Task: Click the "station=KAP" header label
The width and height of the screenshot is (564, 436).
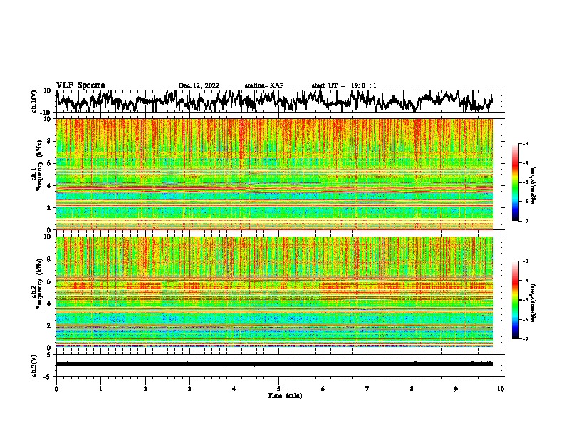Action: pos(264,85)
